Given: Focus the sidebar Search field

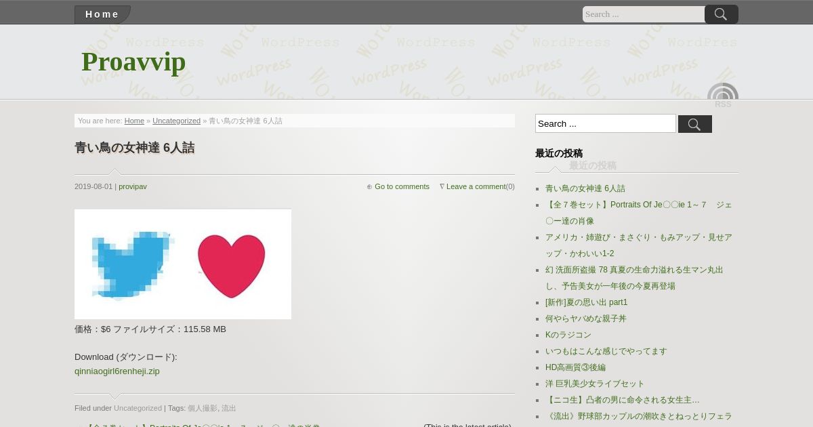Looking at the screenshot, I should point(606,123).
